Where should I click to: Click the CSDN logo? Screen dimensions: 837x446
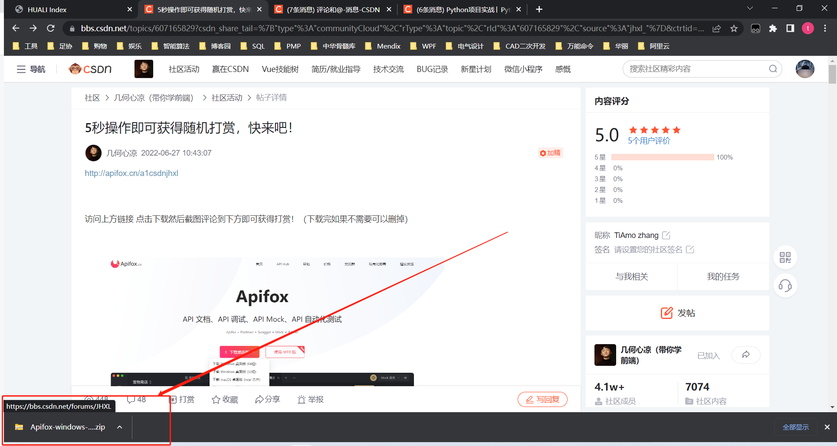(x=90, y=69)
